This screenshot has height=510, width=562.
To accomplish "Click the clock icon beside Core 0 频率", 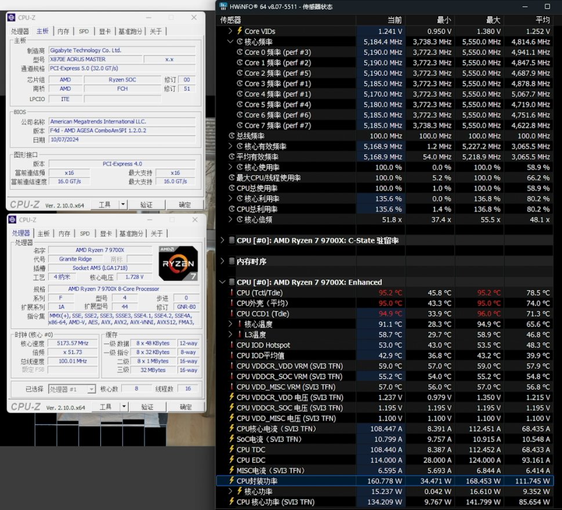I will point(240,52).
